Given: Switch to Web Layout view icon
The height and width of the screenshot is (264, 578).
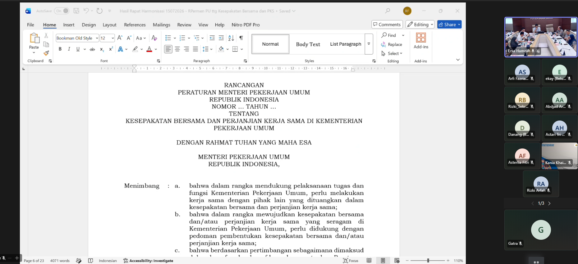Looking at the screenshot, I should [x=397, y=261].
